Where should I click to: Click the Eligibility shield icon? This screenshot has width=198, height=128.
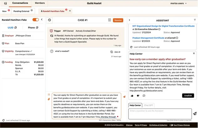point(3,51)
